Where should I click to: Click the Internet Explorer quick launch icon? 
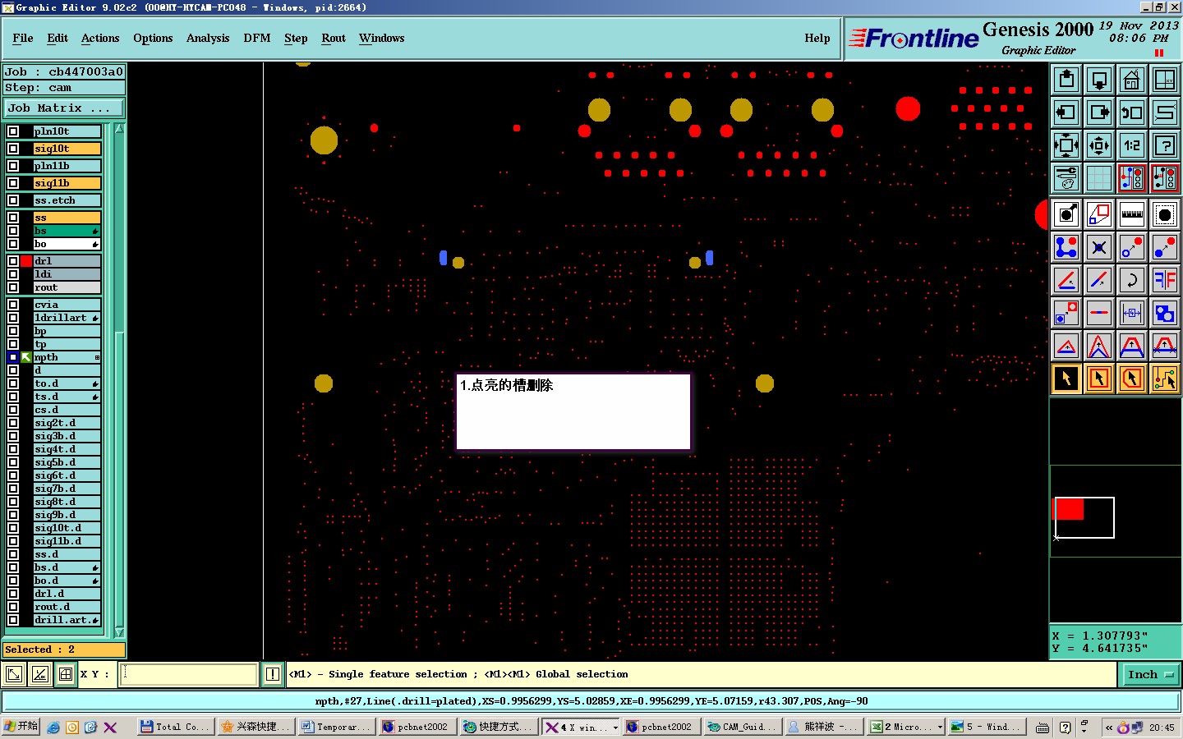point(53,728)
